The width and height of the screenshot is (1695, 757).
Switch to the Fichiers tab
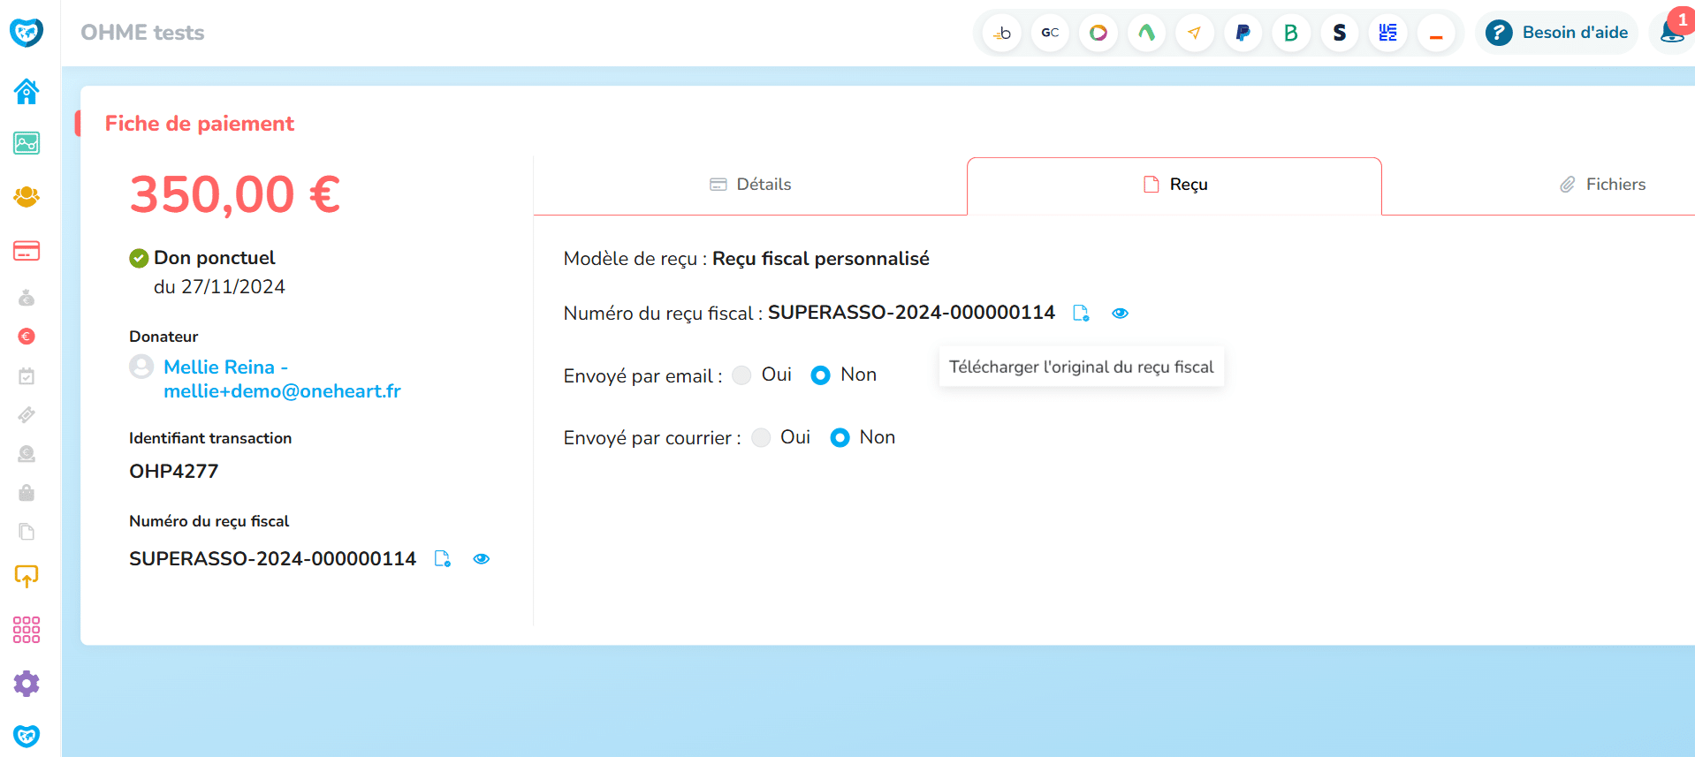[x=1602, y=185]
